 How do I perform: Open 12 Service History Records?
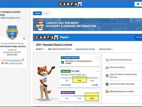[123, 60]
